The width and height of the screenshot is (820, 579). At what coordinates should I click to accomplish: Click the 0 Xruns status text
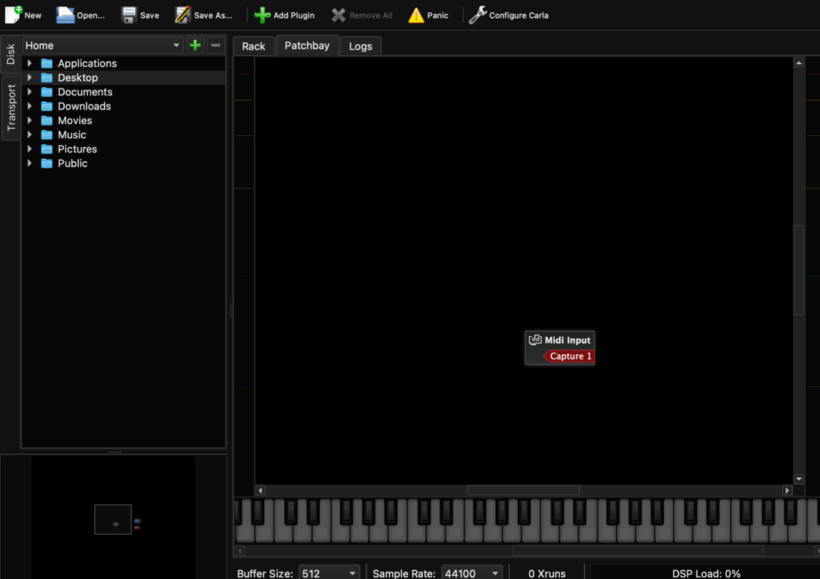[x=547, y=574]
